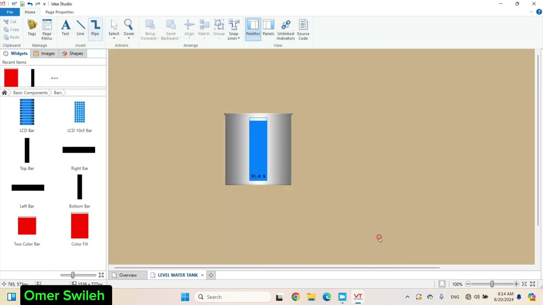The width and height of the screenshot is (543, 305).
Task: Select the LCD 10x5 Bar widget
Action: tap(79, 116)
